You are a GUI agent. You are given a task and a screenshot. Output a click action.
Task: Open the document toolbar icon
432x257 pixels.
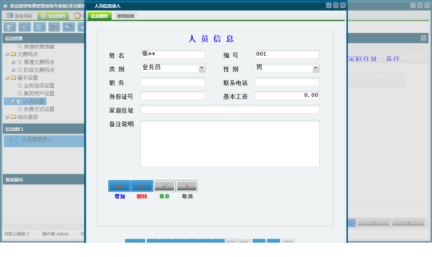39,27
